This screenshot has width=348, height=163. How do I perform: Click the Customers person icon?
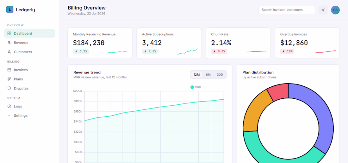(x=9, y=52)
